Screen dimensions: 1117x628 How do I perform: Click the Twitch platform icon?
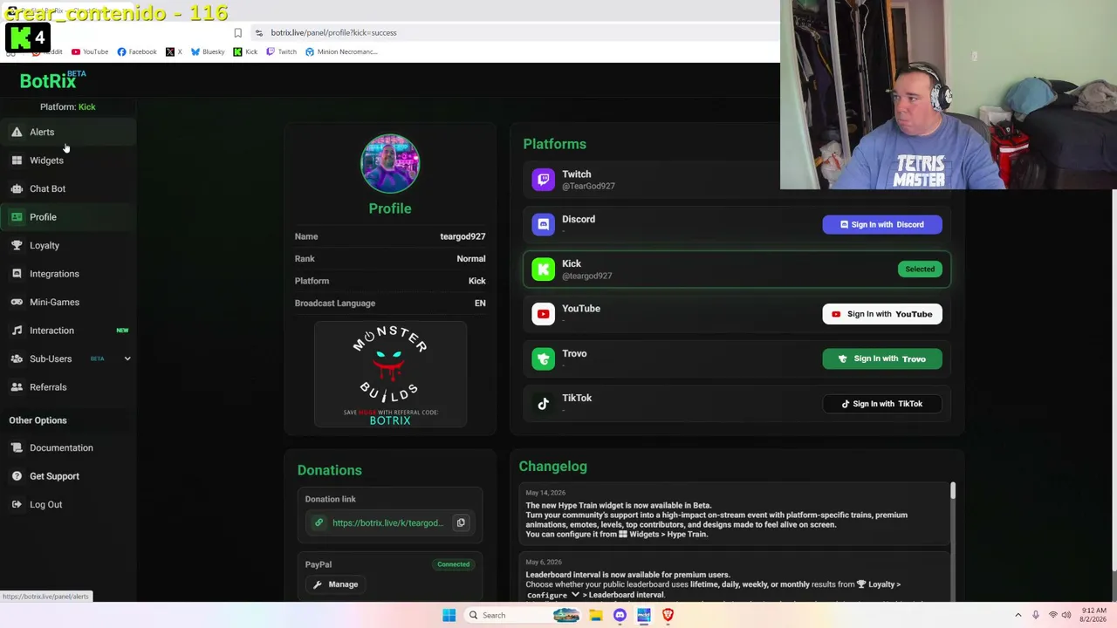[x=543, y=180]
